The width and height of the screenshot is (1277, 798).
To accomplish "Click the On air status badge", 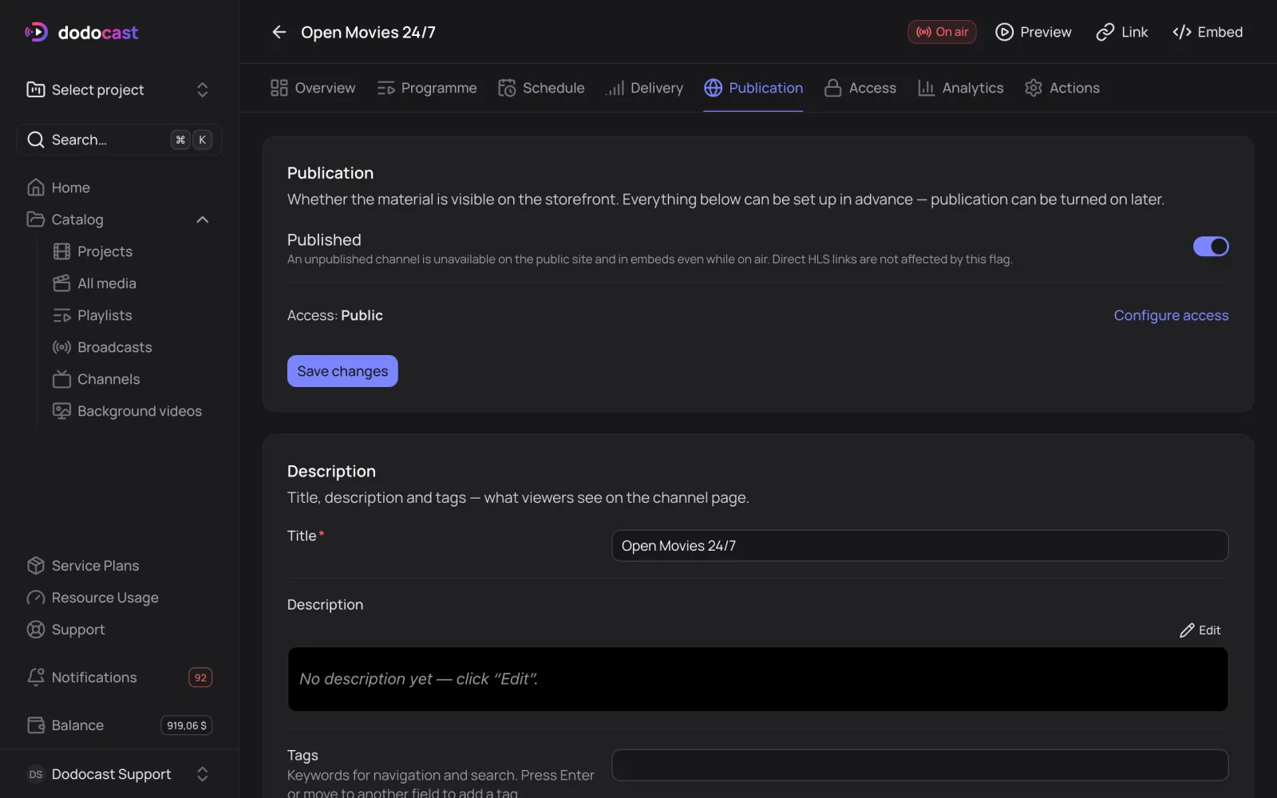I will [942, 32].
